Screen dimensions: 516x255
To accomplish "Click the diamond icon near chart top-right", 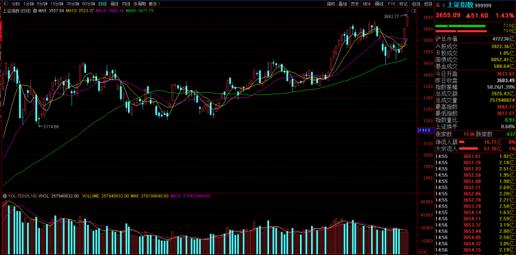I will [x=407, y=11].
